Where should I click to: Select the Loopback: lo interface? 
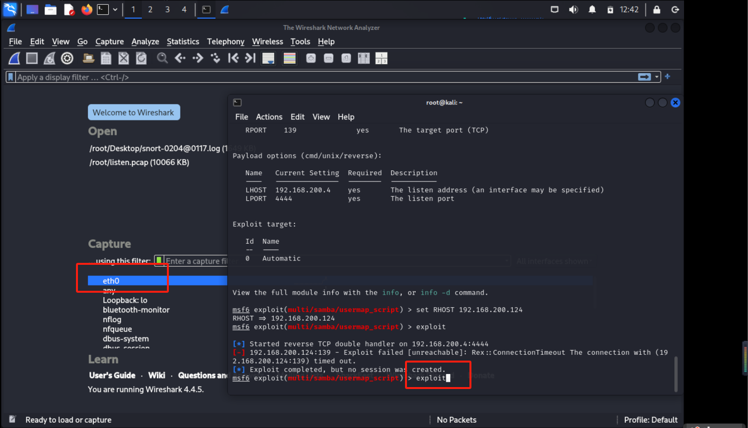coord(125,300)
